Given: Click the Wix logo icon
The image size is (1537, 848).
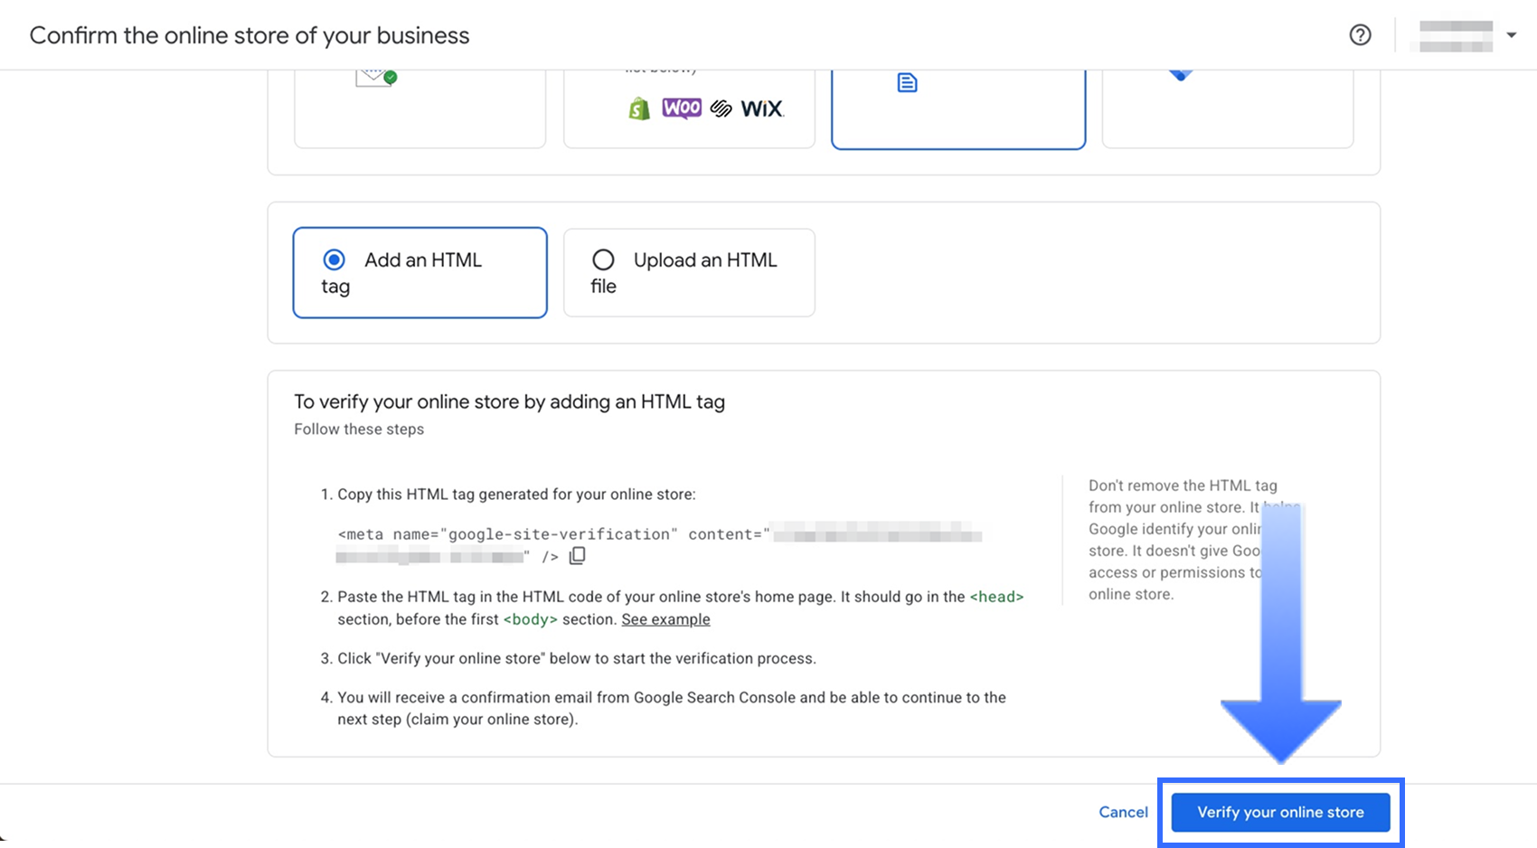Looking at the screenshot, I should (762, 109).
